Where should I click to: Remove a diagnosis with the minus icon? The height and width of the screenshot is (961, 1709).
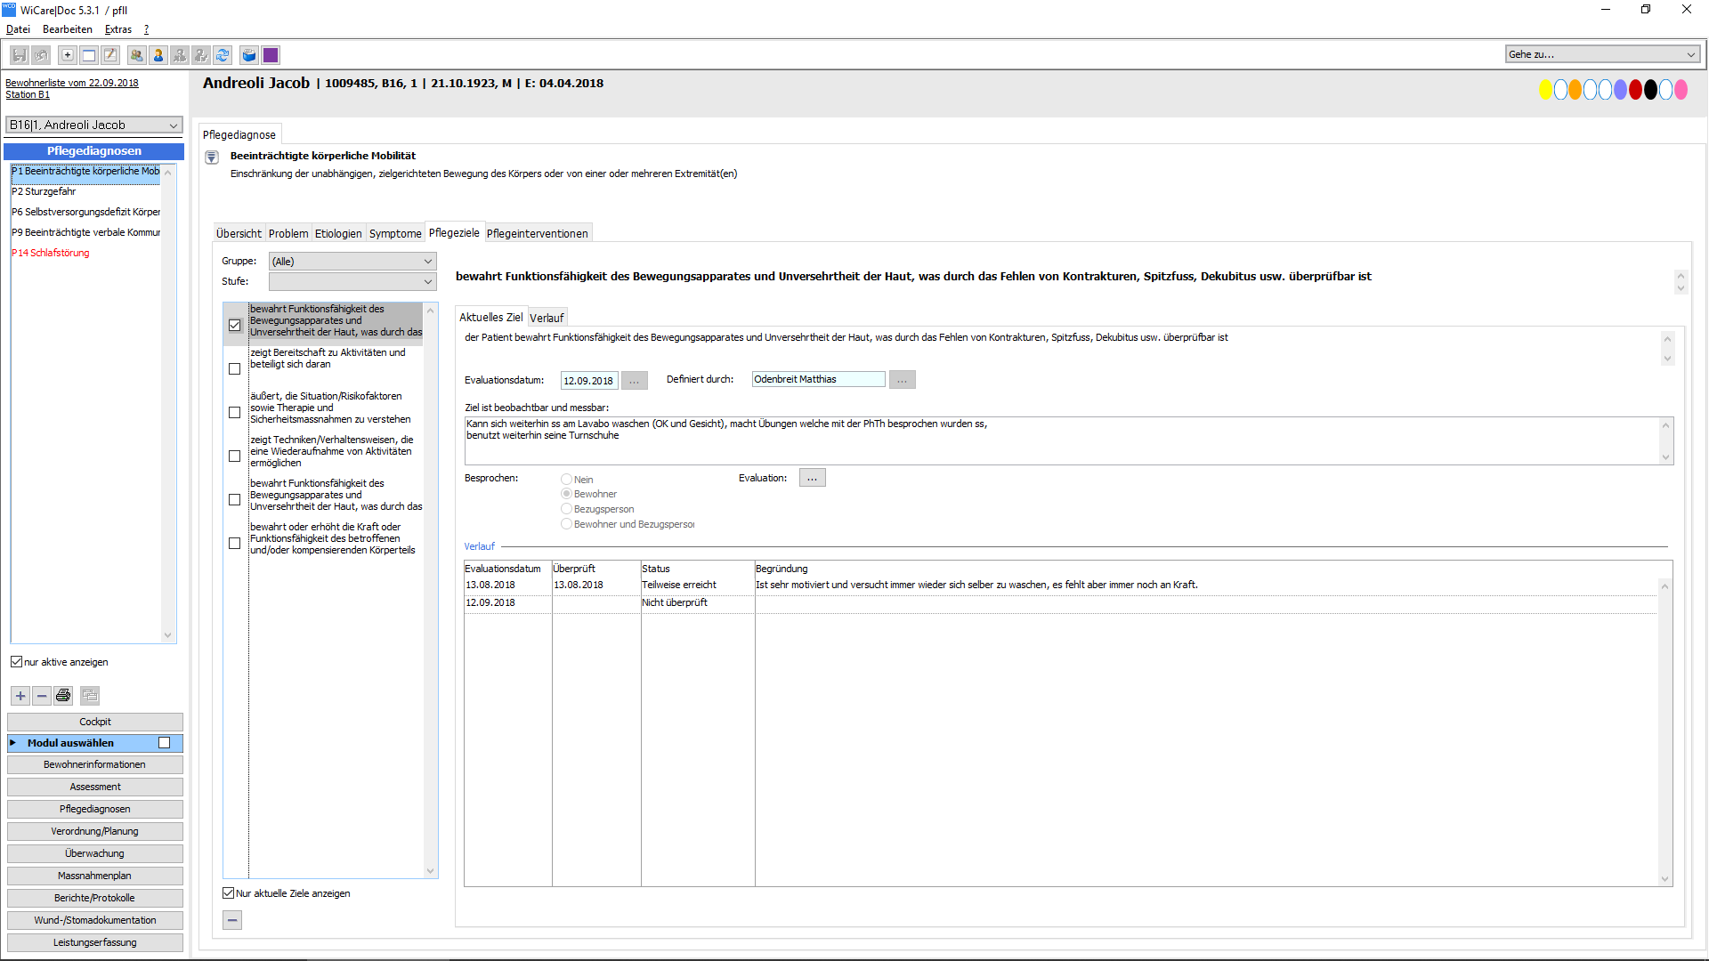pyautogui.click(x=42, y=696)
